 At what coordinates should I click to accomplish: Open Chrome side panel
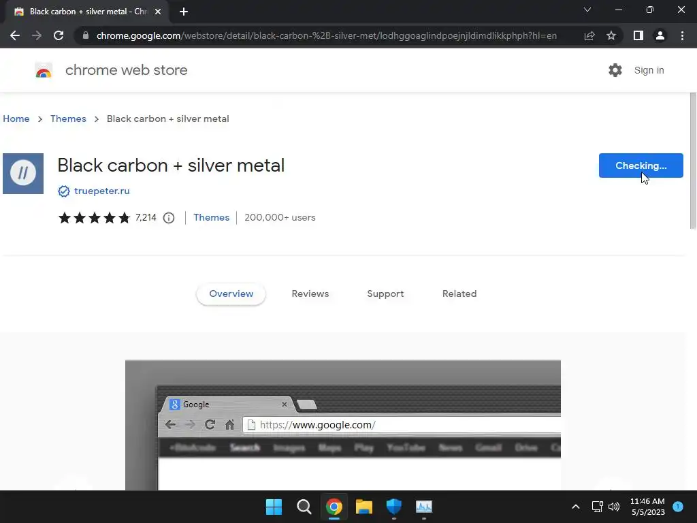[638, 35]
